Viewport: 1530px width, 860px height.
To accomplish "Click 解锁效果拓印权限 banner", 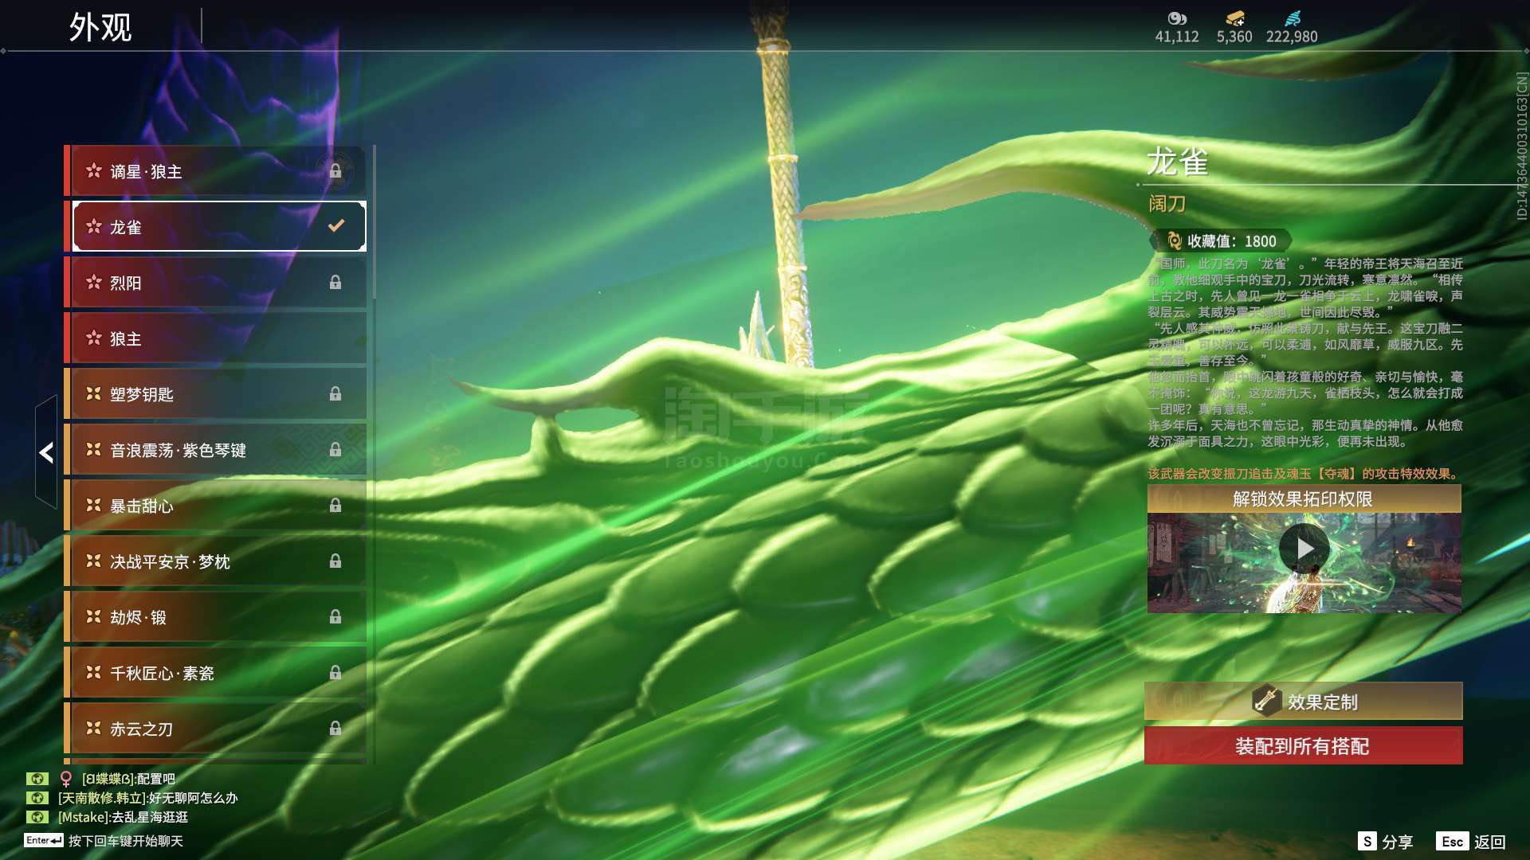I will [1304, 499].
